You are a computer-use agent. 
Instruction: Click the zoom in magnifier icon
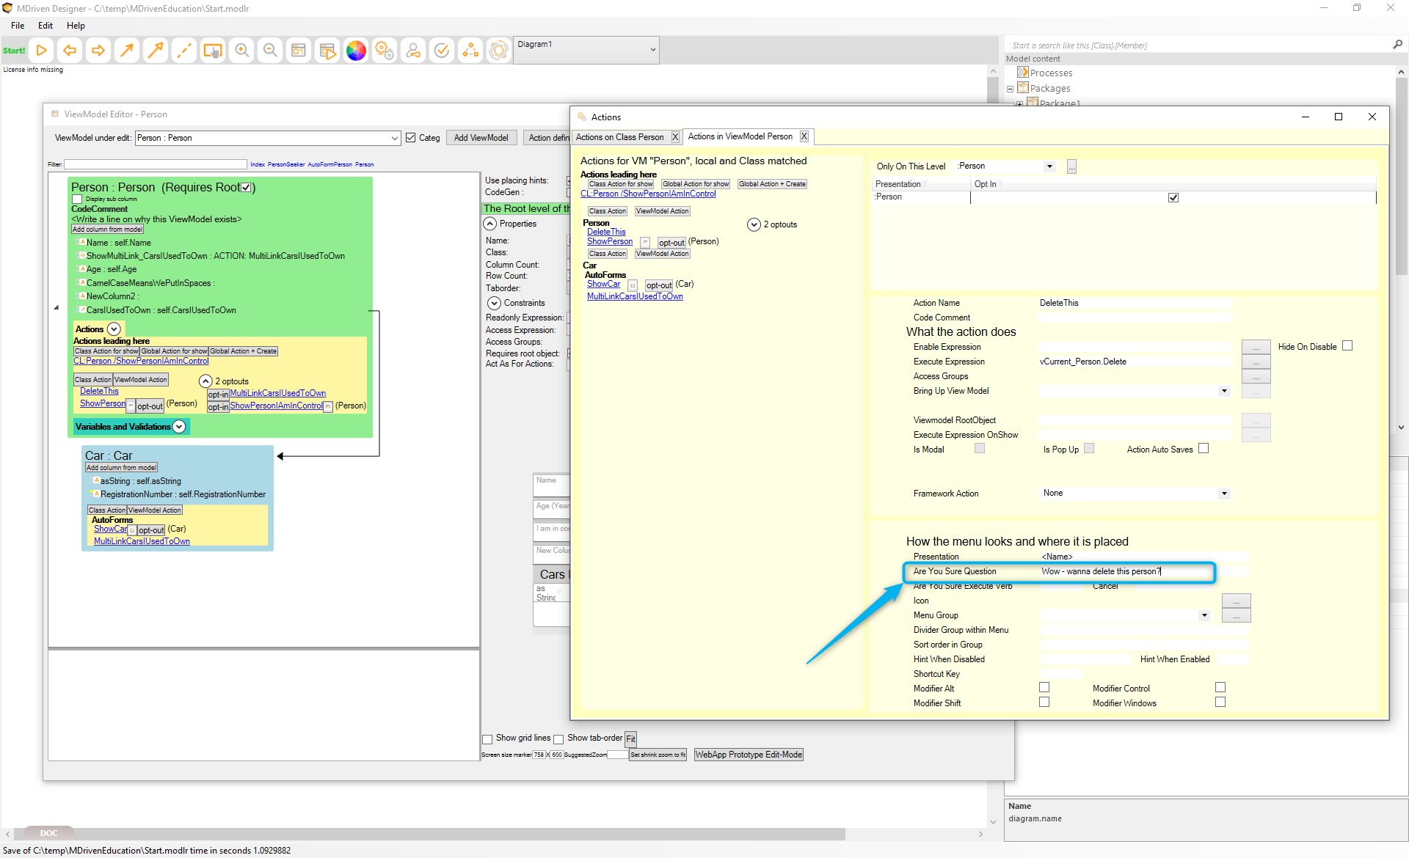click(x=241, y=51)
